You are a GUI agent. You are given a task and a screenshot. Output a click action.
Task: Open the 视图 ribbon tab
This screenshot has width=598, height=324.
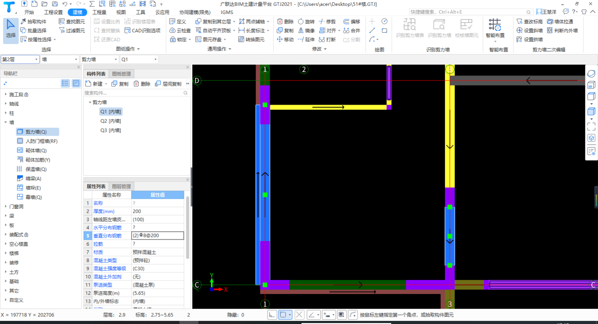pos(121,12)
